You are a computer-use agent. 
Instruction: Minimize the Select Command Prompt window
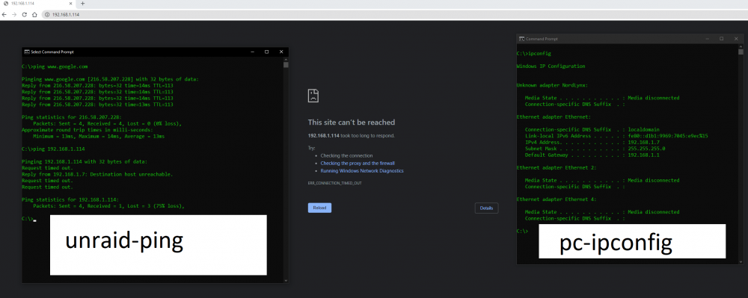252,52
